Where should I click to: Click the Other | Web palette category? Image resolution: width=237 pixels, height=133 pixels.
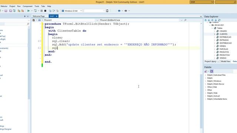(x=212, y=87)
